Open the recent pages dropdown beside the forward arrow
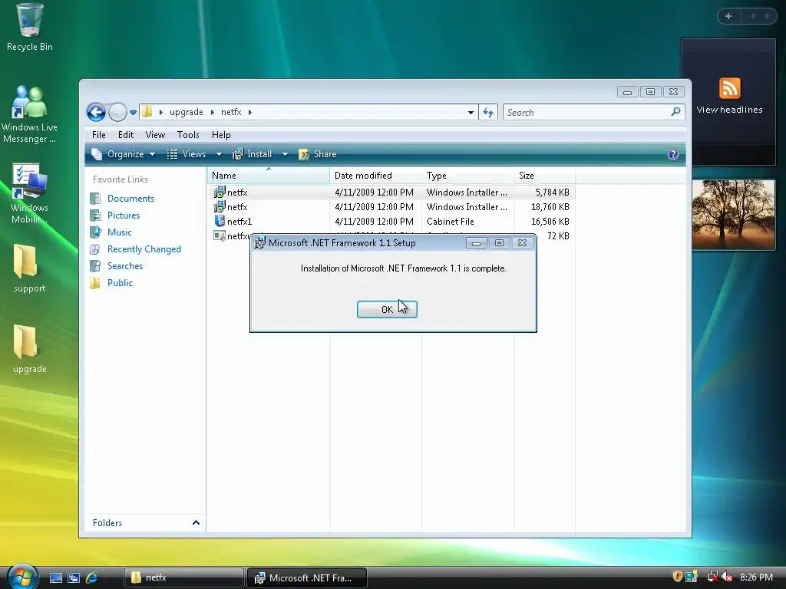Image resolution: width=786 pixels, height=589 pixels. coord(133,113)
